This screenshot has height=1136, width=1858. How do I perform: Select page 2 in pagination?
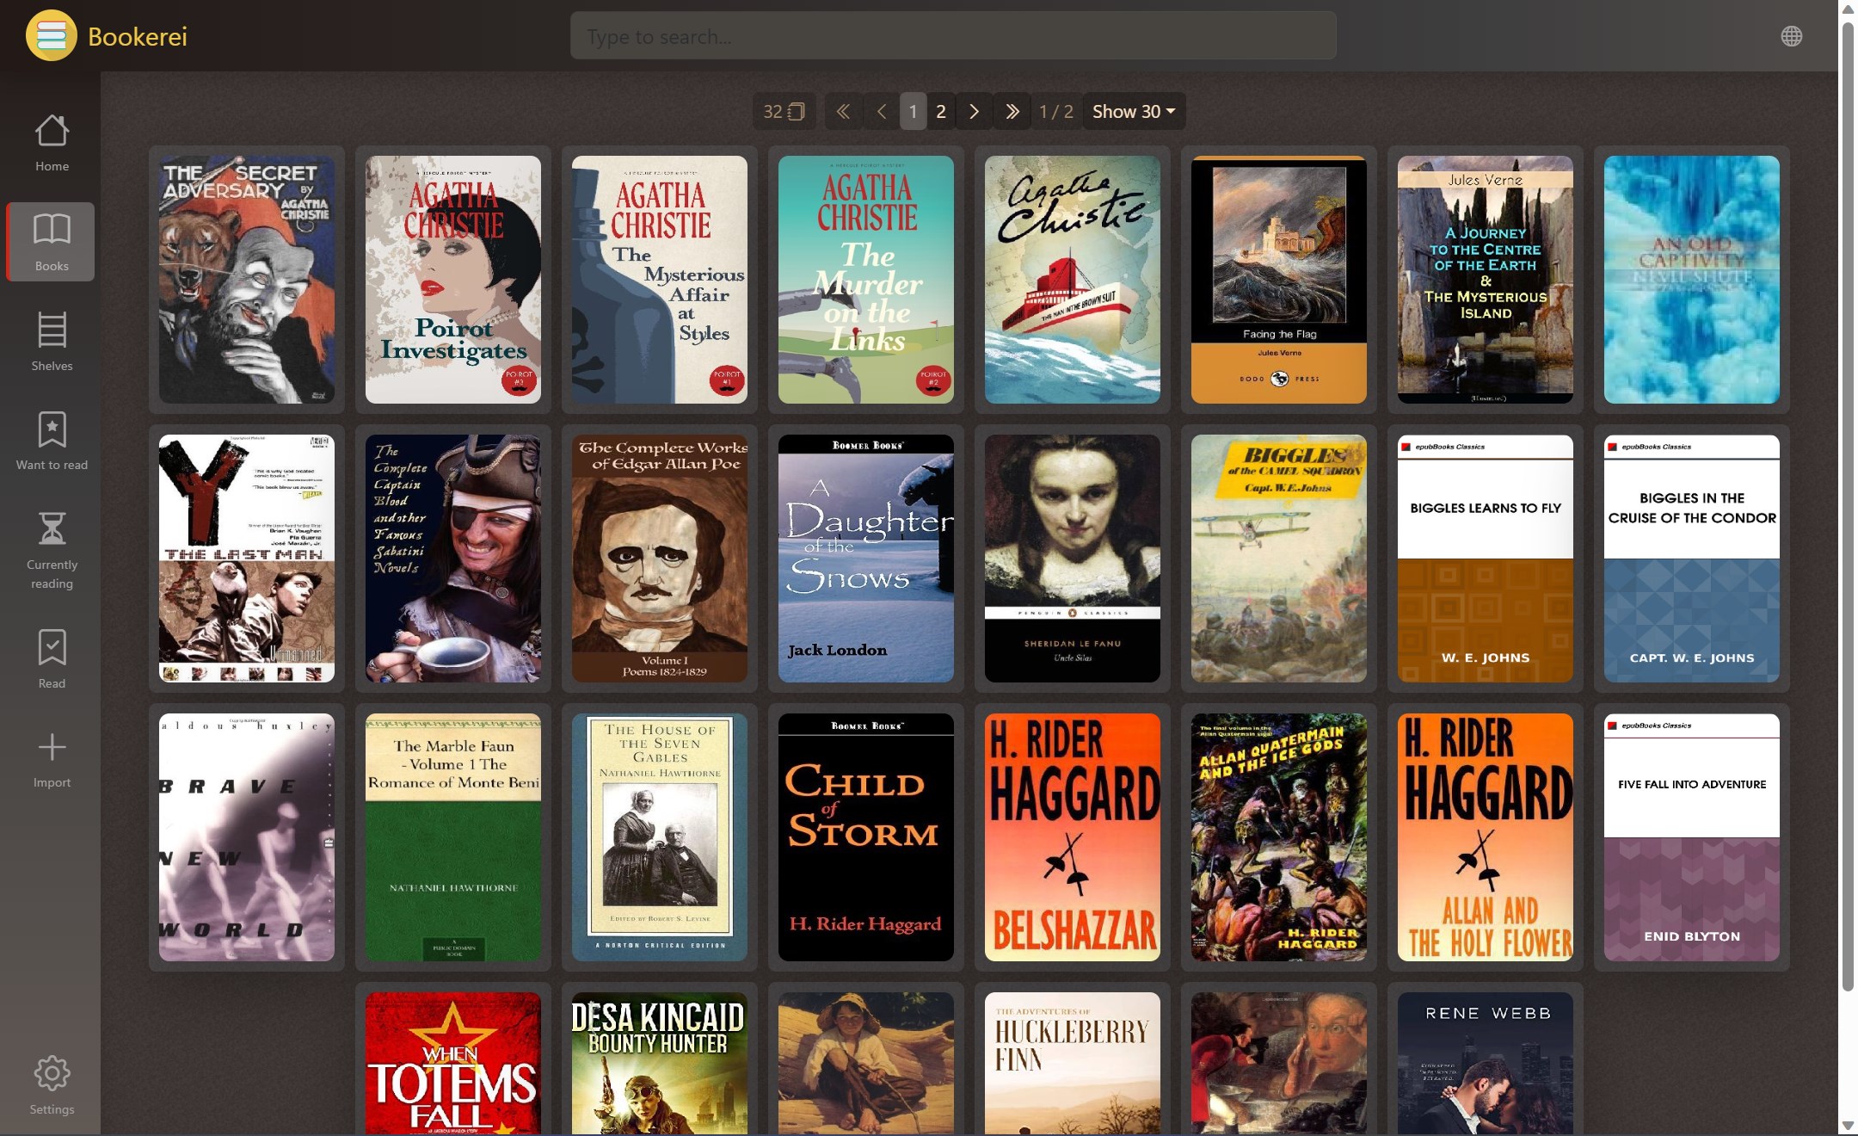pyautogui.click(x=941, y=112)
